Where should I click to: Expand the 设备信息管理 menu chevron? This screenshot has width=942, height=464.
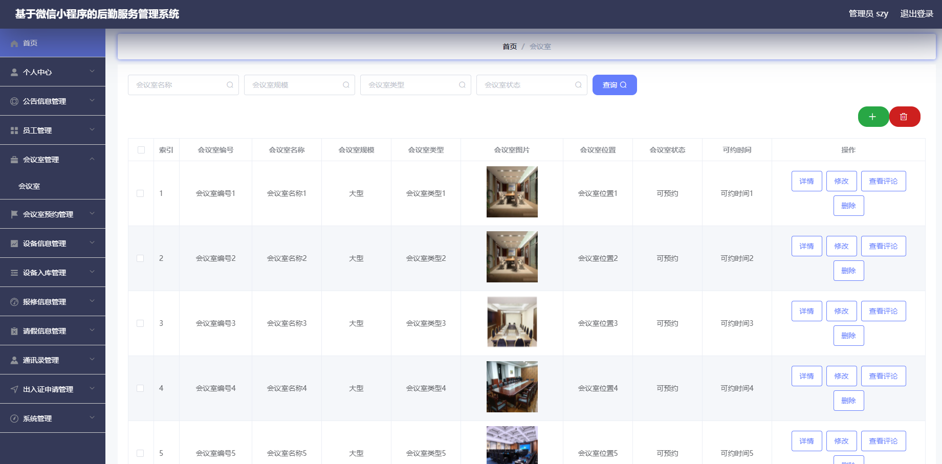[x=92, y=242]
